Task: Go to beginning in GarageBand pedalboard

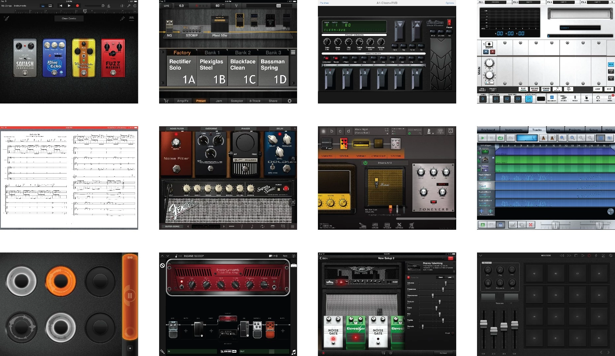Action: [61, 6]
